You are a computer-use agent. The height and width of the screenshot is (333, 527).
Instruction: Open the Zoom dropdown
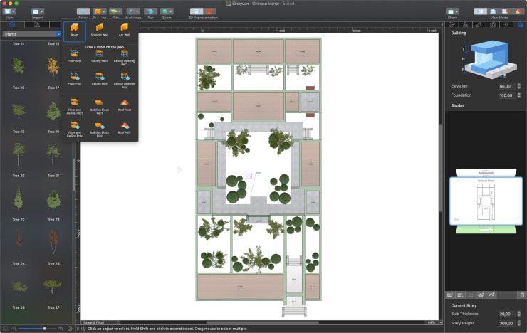pyautogui.click(x=167, y=11)
